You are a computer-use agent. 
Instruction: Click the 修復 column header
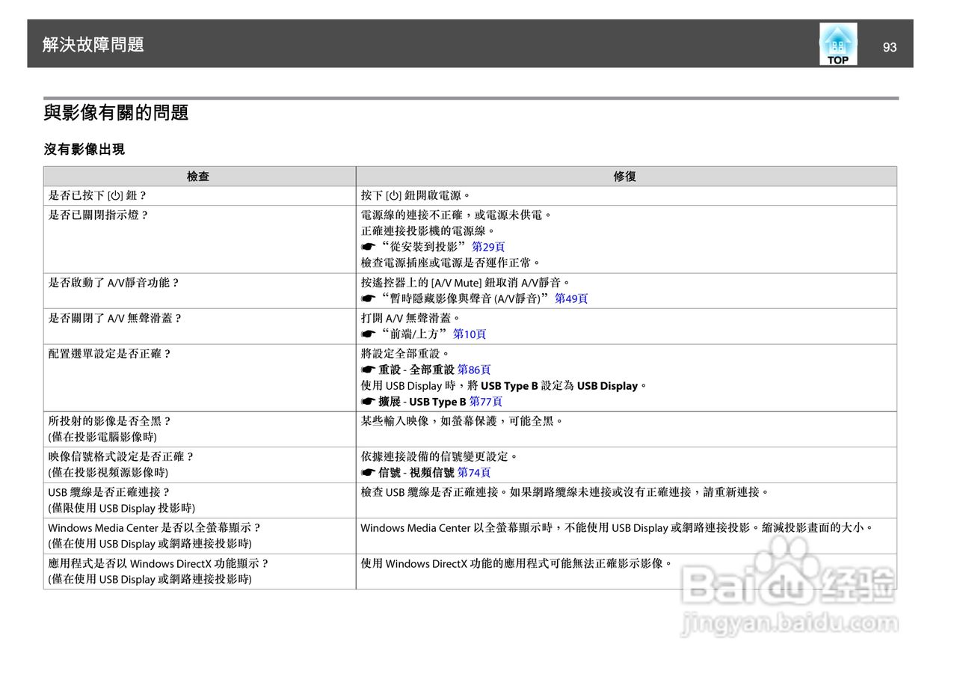pos(626,177)
